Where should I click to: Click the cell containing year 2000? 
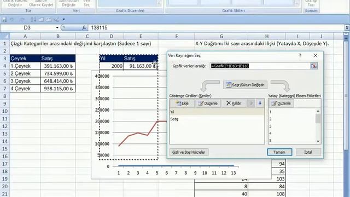[x=111, y=66]
